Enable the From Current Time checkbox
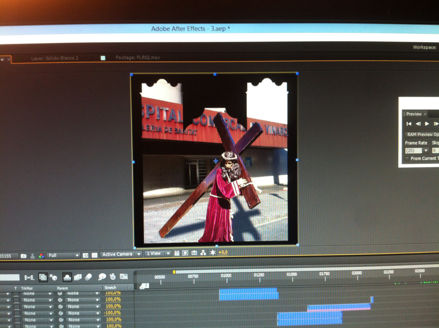 click(407, 159)
